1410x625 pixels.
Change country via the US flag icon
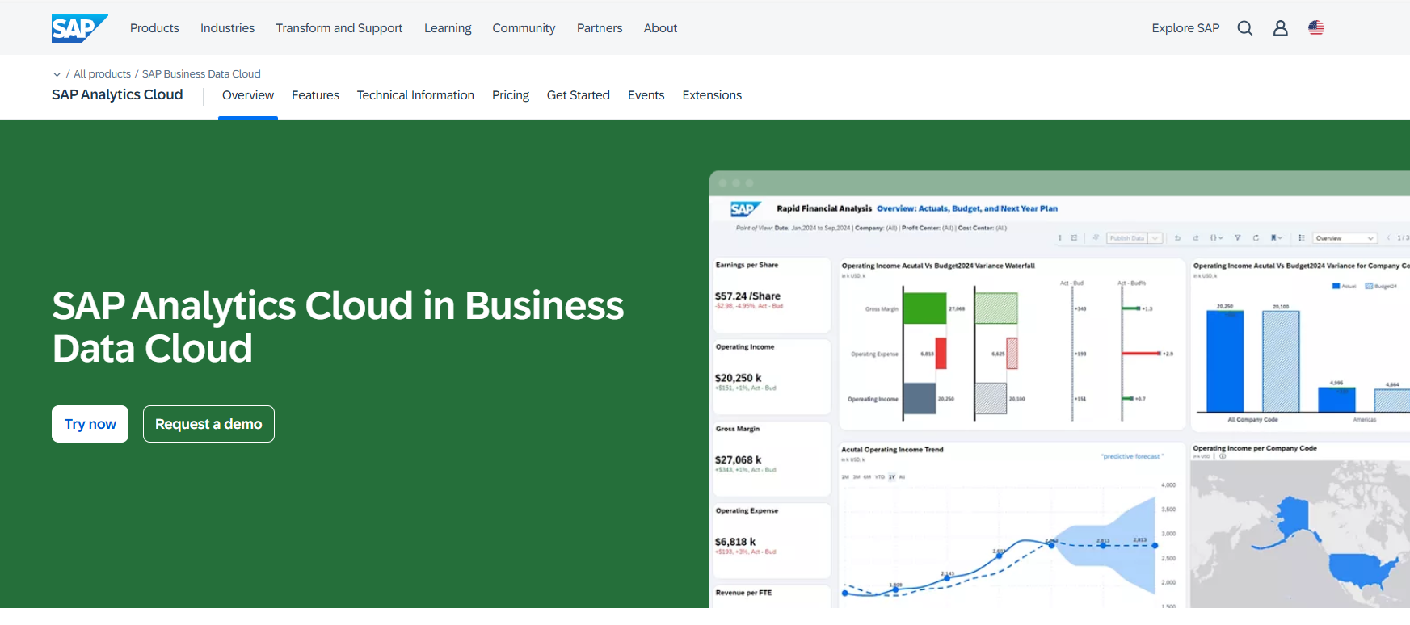coord(1316,28)
